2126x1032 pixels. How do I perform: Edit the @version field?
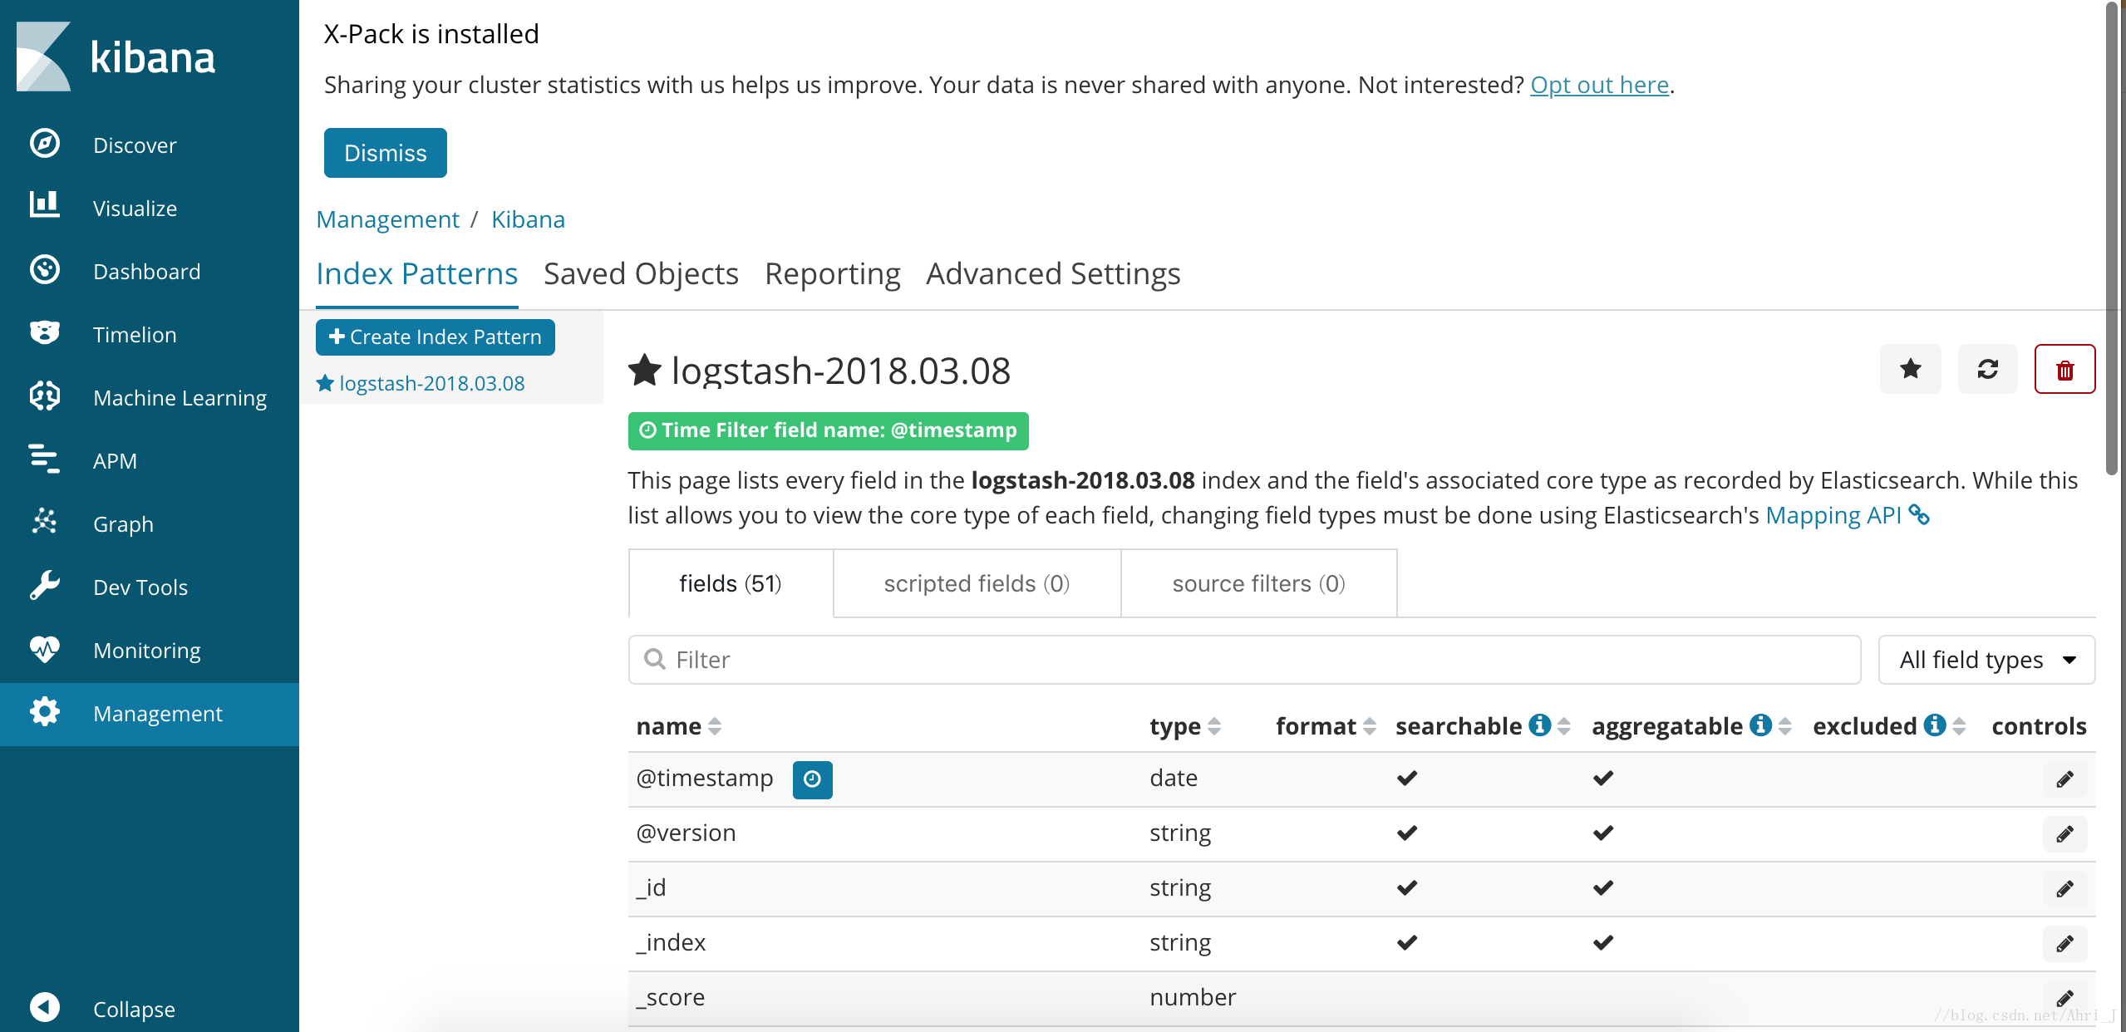(x=2065, y=834)
